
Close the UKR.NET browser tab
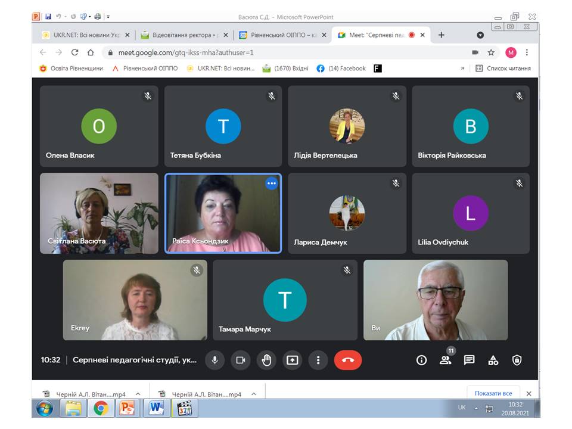(128, 35)
